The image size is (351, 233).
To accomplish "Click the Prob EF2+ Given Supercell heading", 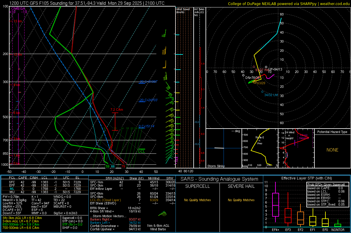I will click(326, 184).
